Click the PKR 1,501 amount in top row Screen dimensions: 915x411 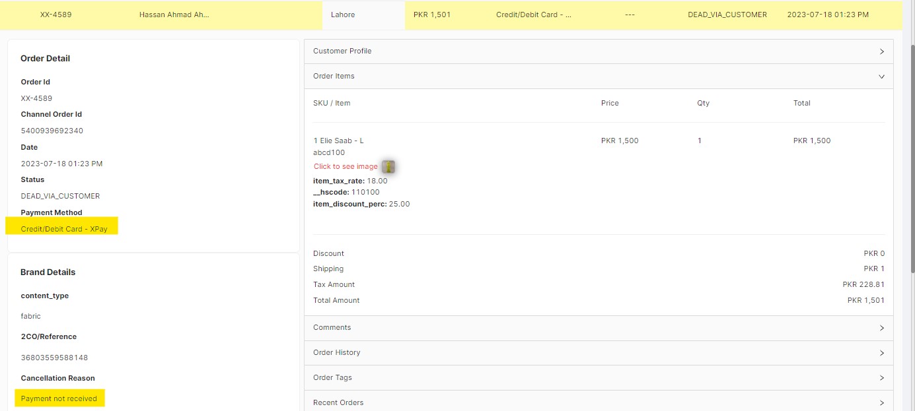431,15
